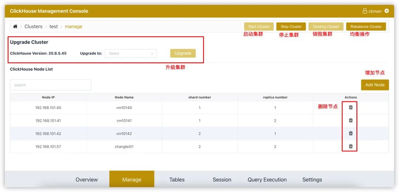Click the ClickHouse Management Console title
399x192 pixels.
pos(49,11)
